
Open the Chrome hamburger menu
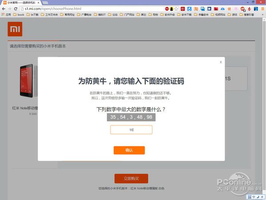point(262,8)
